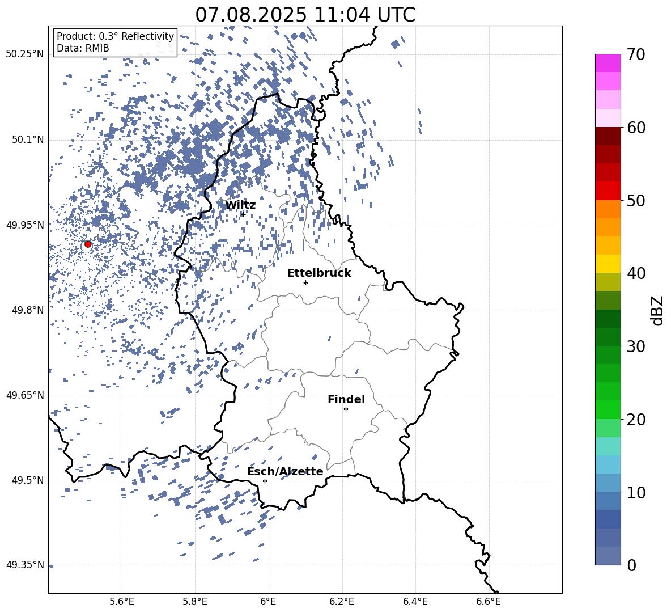Click the colorbar tick label 10
The image size is (671, 613).
coord(636,492)
